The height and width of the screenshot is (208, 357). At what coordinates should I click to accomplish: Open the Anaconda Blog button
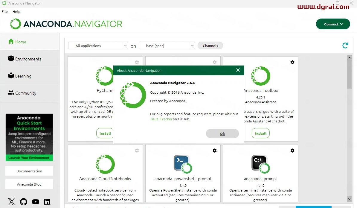point(29,184)
